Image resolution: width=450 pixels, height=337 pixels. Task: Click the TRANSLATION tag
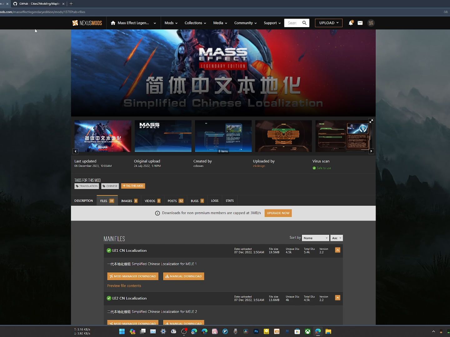pos(87,186)
